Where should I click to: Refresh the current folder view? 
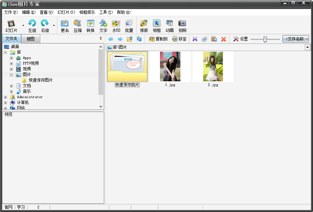[139, 39]
